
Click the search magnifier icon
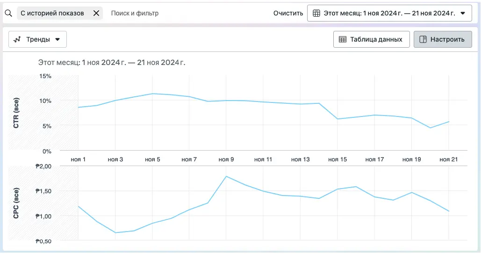pos(8,13)
